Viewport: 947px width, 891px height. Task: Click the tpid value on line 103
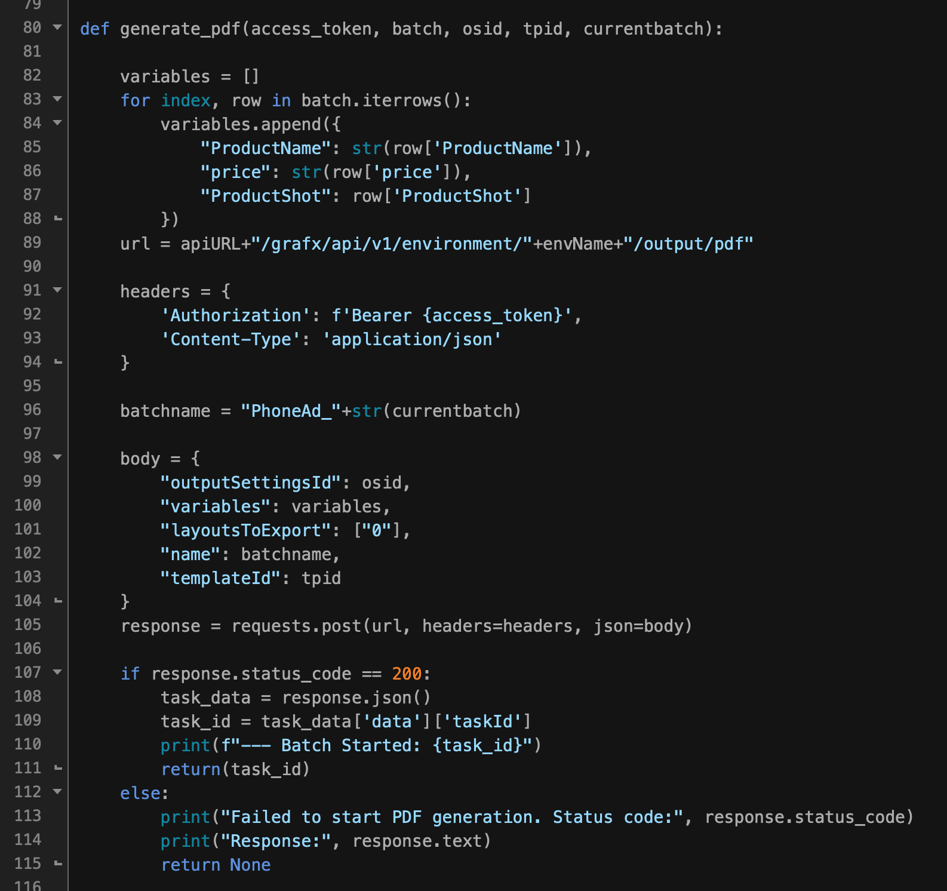(321, 578)
